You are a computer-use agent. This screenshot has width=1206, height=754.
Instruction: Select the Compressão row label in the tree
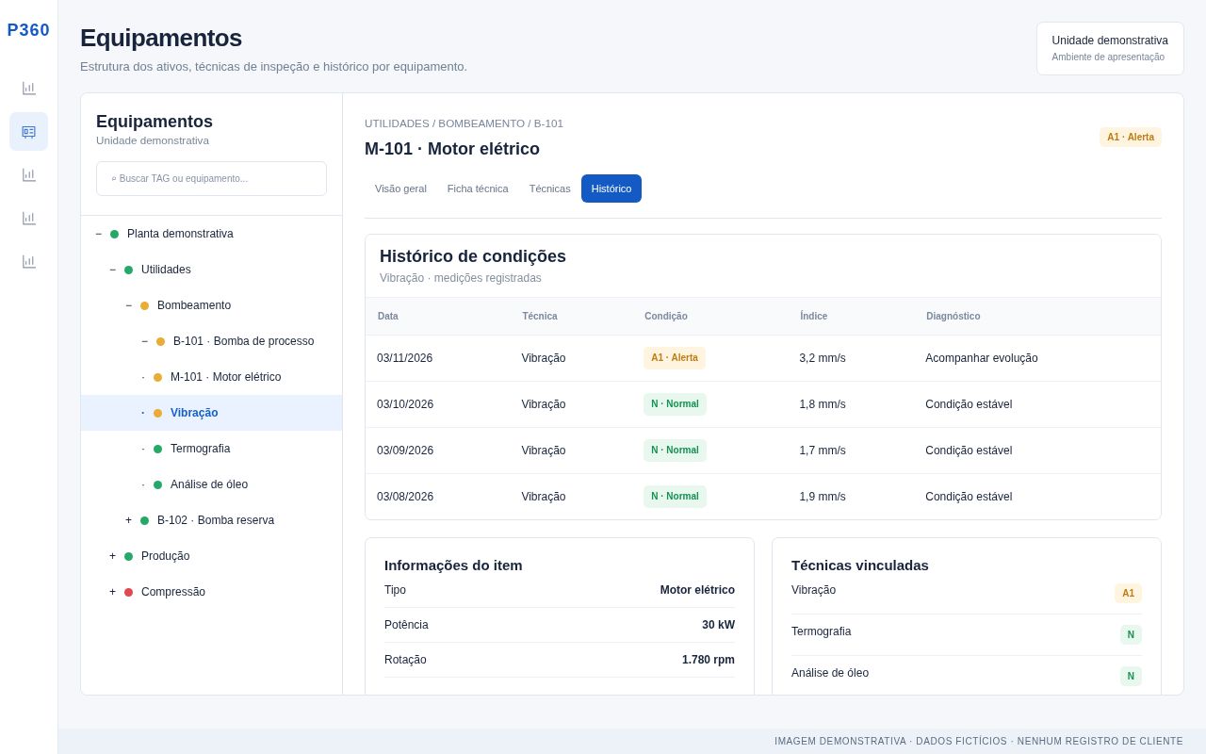[173, 592]
